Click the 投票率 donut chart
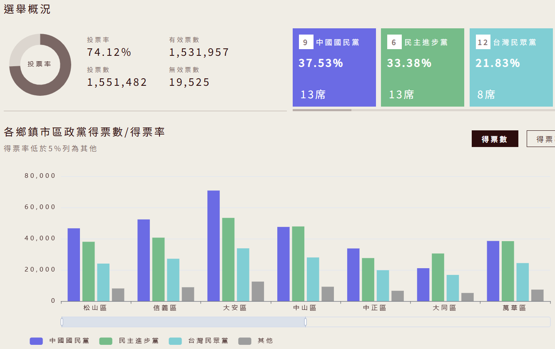This screenshot has height=349, width=555. click(40, 65)
